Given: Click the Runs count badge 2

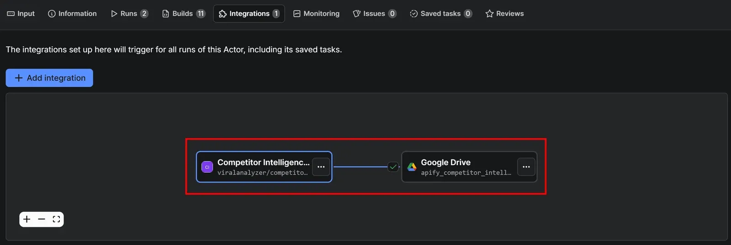Looking at the screenshot, I should [x=144, y=14].
